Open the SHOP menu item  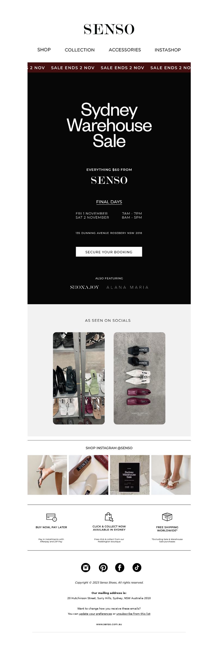tap(44, 50)
